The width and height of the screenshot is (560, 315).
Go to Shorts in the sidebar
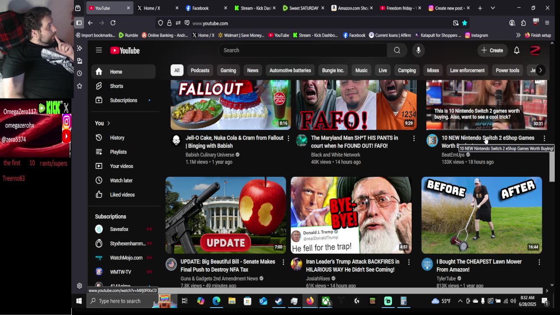tap(123, 86)
